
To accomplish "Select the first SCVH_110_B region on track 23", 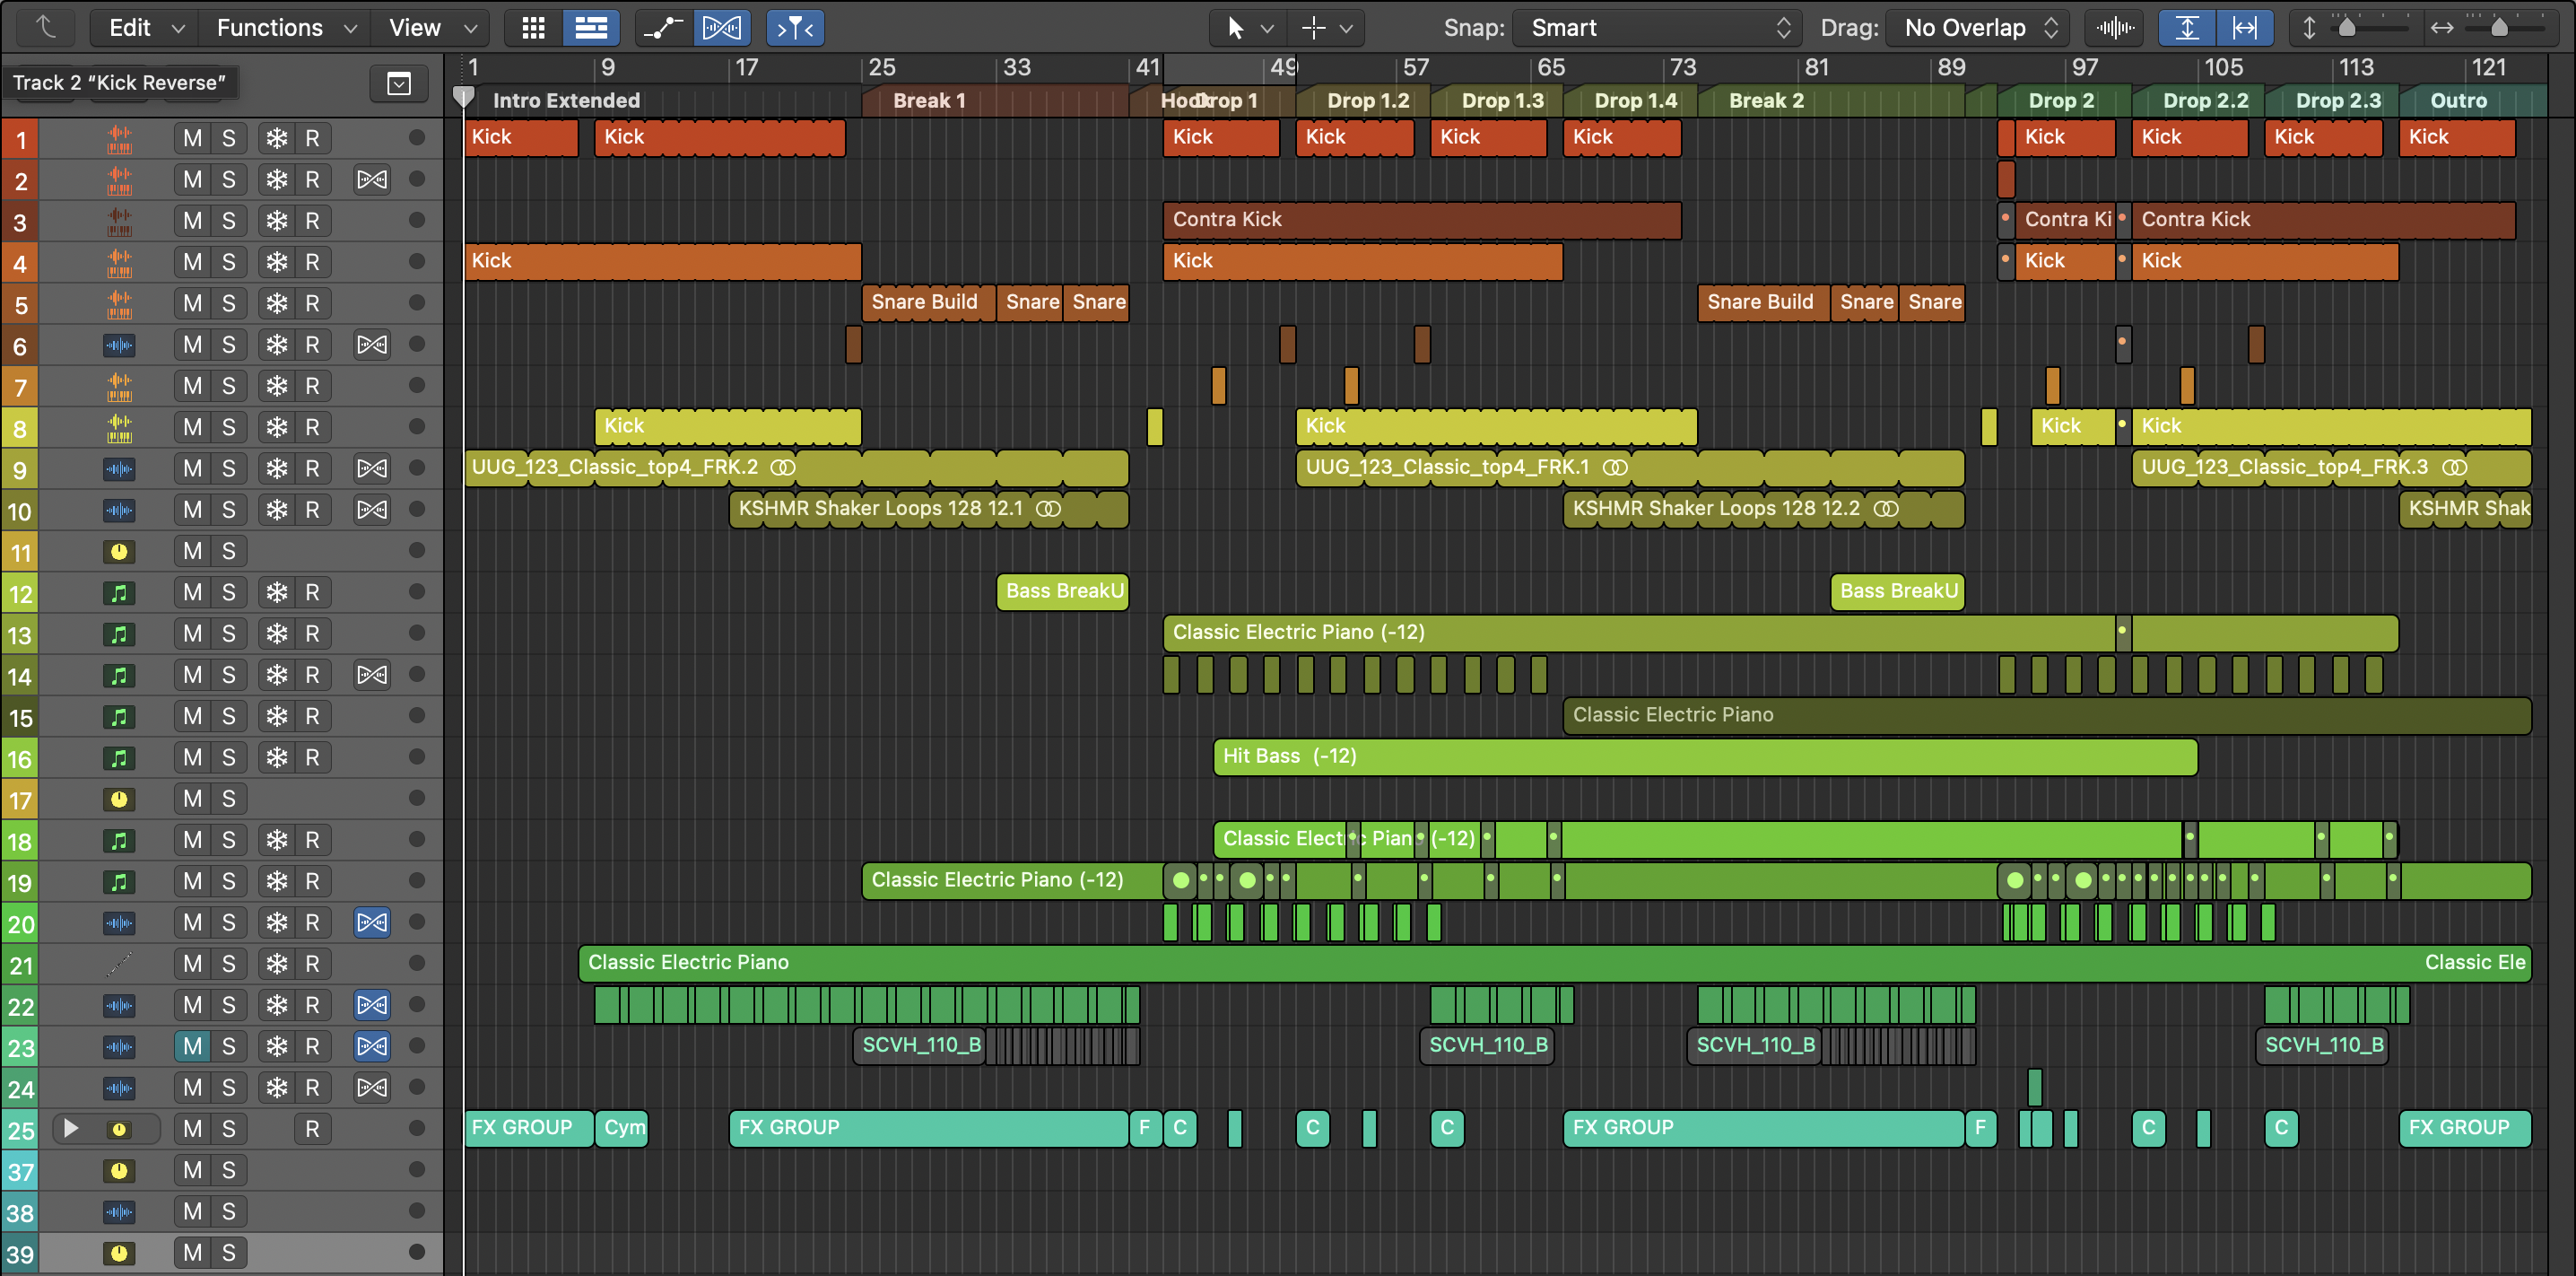I will point(920,1045).
